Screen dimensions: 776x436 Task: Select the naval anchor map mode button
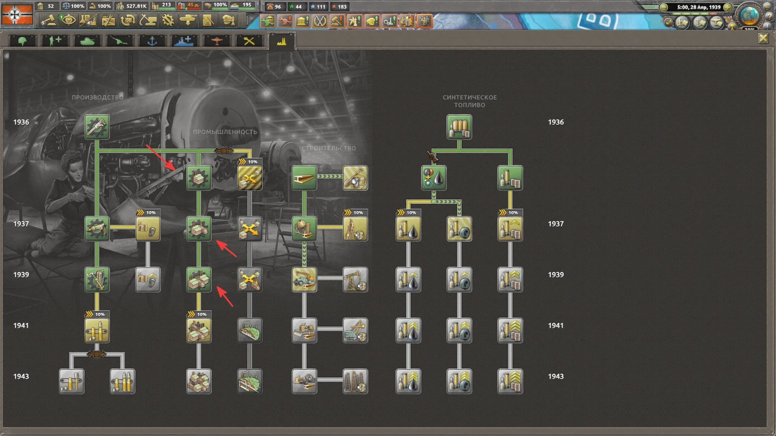[700, 22]
